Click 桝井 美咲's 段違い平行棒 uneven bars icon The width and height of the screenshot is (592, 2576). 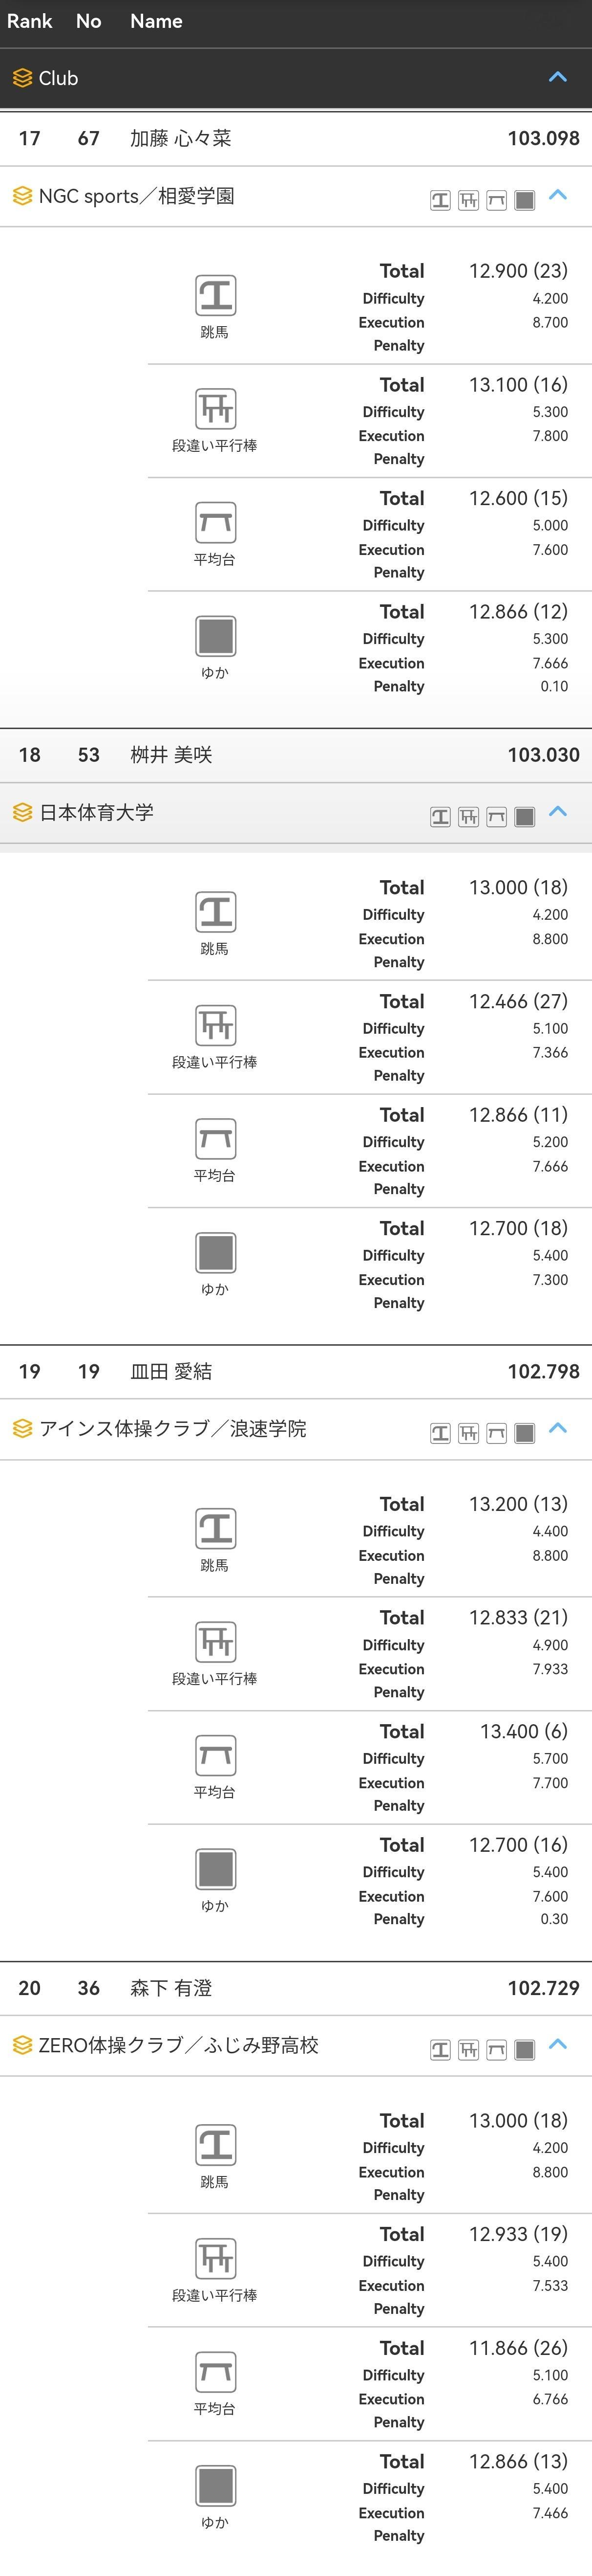click(215, 1025)
